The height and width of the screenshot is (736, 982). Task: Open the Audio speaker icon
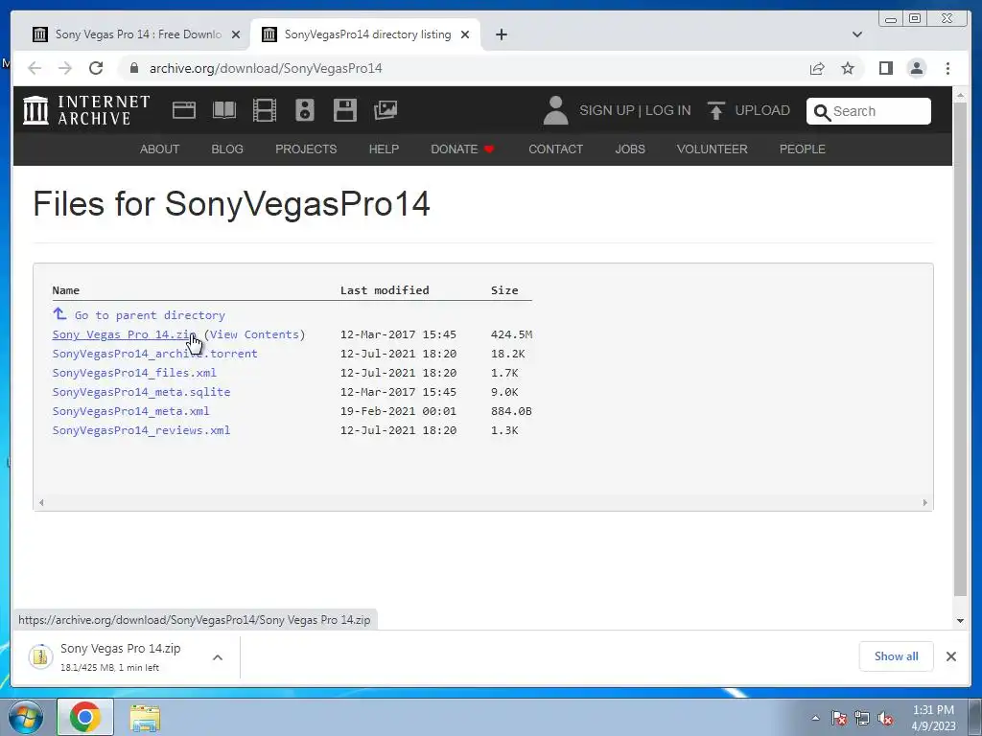[305, 110]
